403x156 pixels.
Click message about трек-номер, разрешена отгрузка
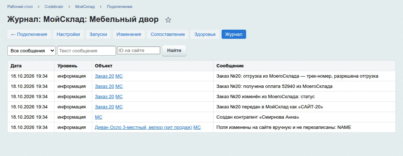pos(297,76)
